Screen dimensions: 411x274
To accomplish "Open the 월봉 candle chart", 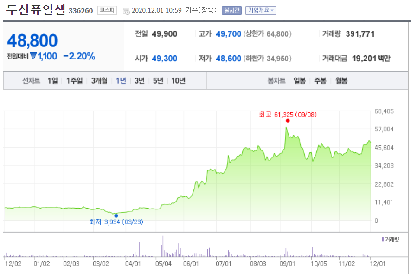I will point(341,81).
